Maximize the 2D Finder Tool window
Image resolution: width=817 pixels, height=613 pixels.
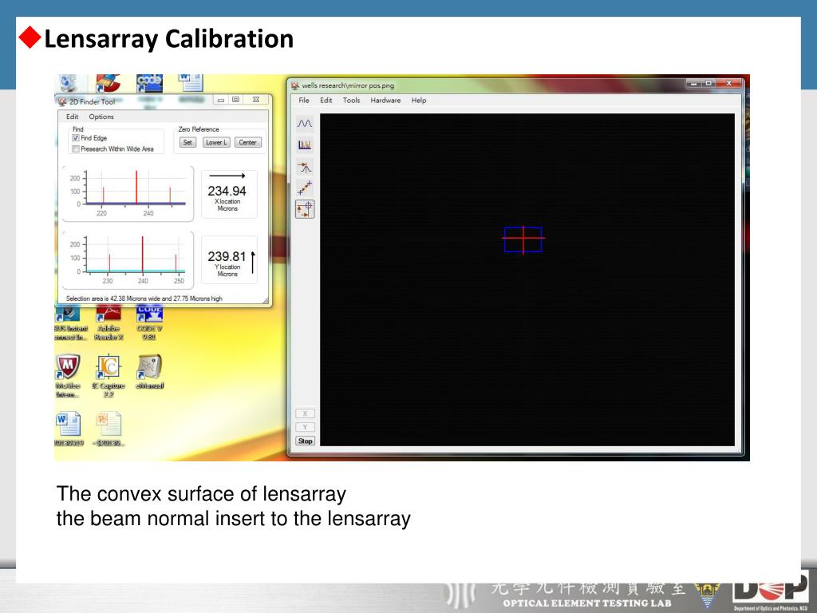[x=236, y=100]
